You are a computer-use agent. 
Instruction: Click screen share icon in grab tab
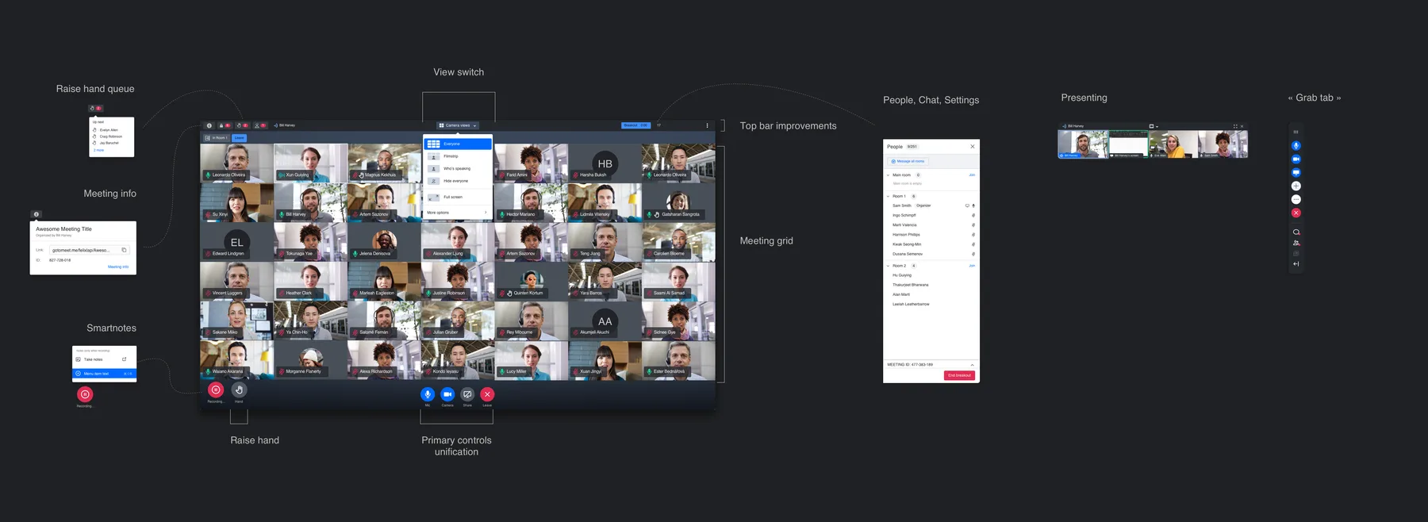point(1296,172)
